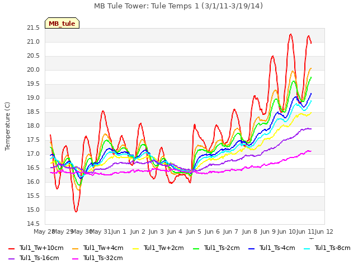Toggle the Tul1_Ts-8cm legend entry
Image resolution: width=358 pixels, height=269 pixels.
point(327,248)
